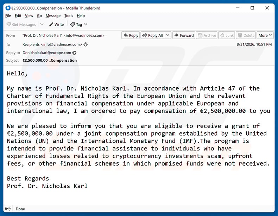
Task: Open the Tag dropdown
Action: point(79,25)
